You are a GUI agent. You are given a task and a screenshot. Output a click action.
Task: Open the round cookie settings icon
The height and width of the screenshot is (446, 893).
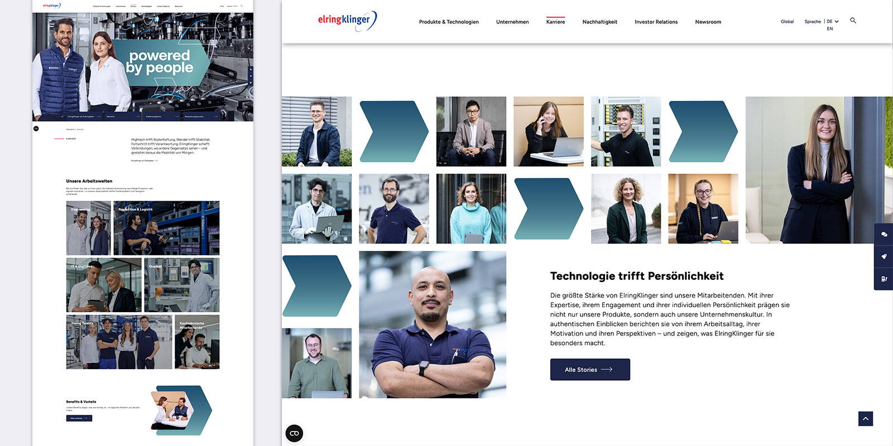tap(294, 433)
